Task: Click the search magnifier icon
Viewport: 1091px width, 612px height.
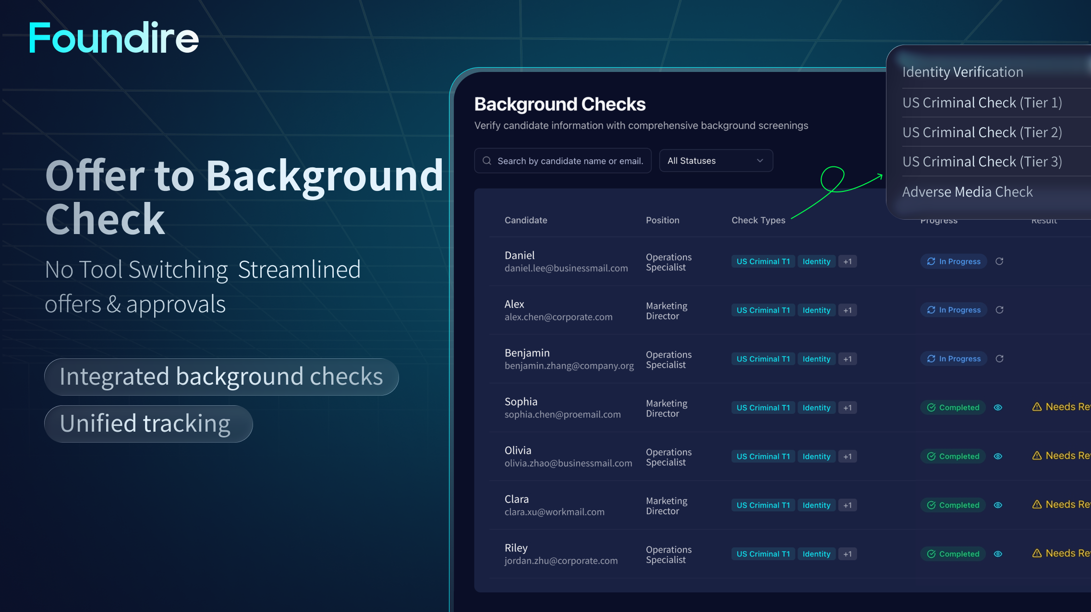Action: [x=487, y=161]
